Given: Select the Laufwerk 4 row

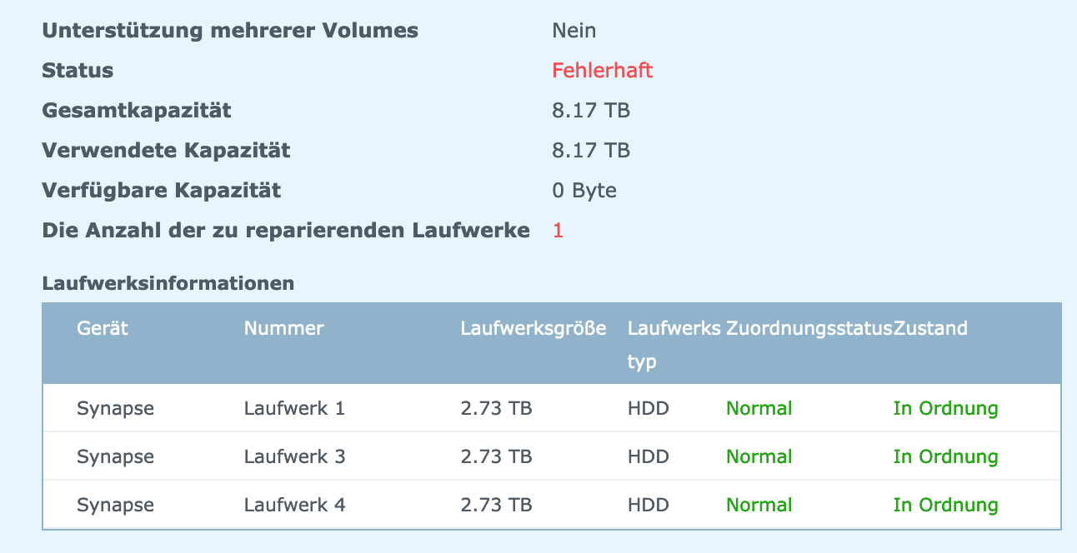Looking at the screenshot, I should click(551, 505).
